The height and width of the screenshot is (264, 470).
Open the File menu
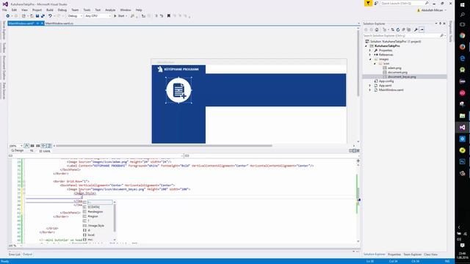pos(4,10)
